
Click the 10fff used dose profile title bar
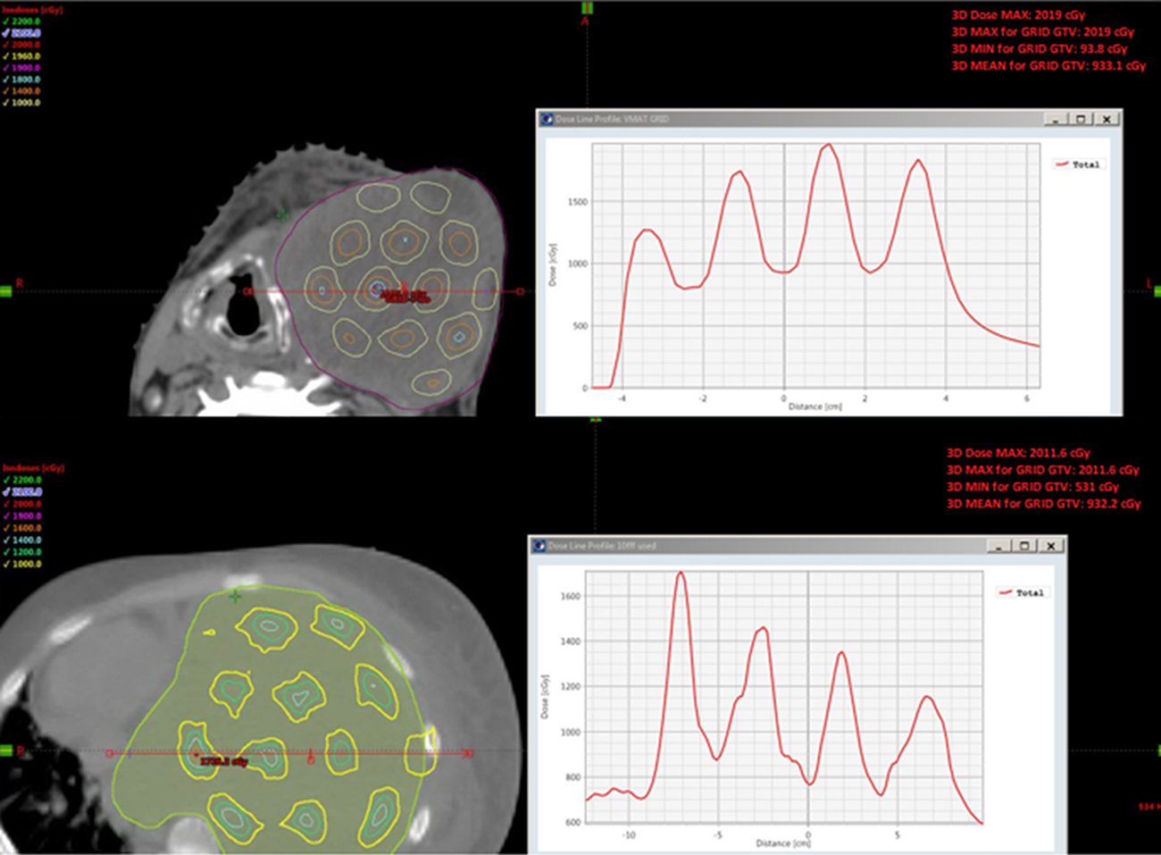pos(759,545)
